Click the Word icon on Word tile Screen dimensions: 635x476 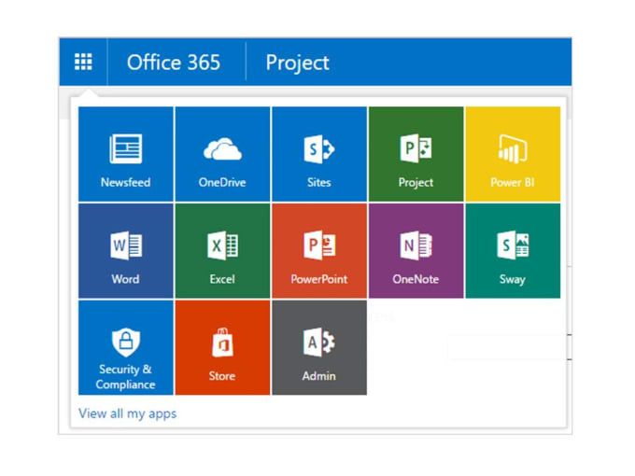coord(126,245)
